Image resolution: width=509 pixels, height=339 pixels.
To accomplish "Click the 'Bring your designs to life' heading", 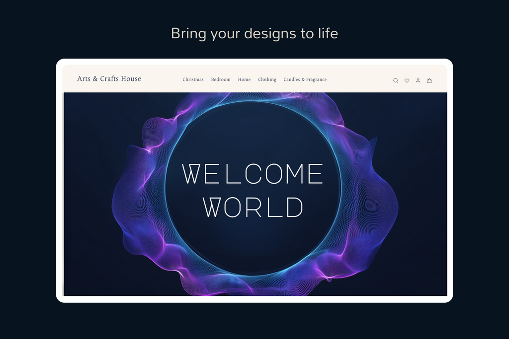I will tap(254, 34).
